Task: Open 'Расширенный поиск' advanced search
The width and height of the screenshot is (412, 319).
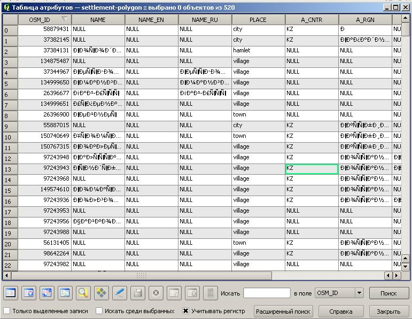Action: (x=283, y=311)
